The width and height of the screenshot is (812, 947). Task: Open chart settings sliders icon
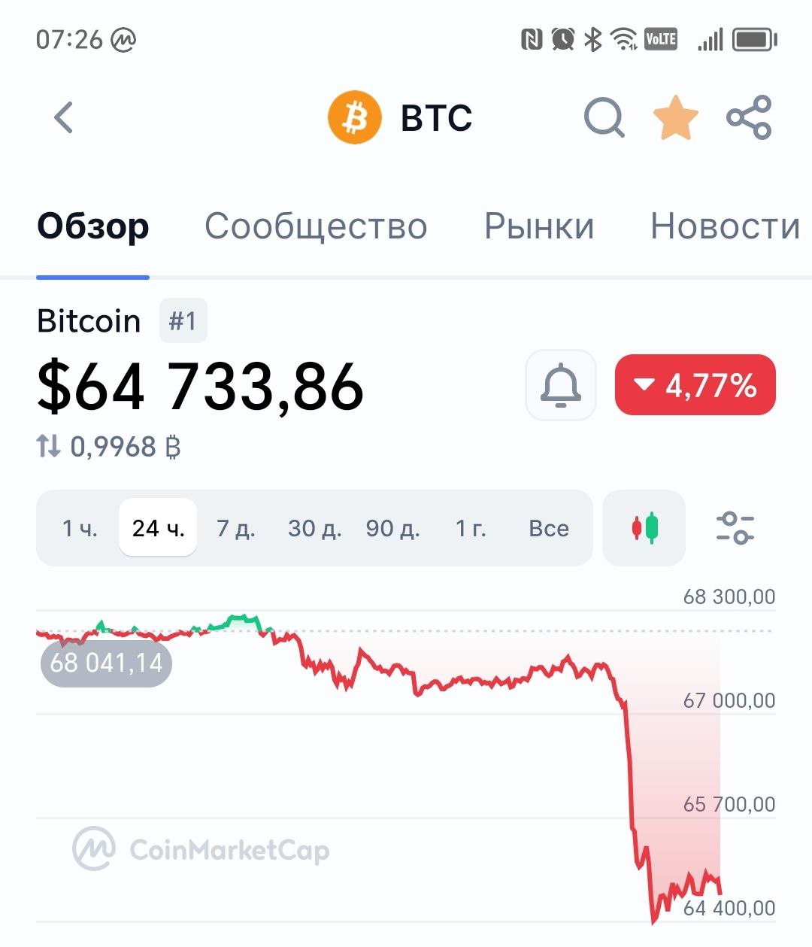(x=735, y=528)
